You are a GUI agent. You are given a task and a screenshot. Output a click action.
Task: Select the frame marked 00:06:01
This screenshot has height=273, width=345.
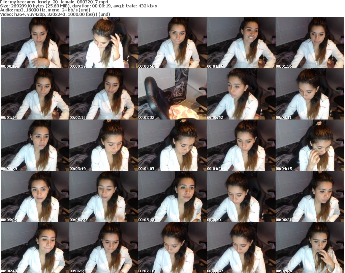241,196
